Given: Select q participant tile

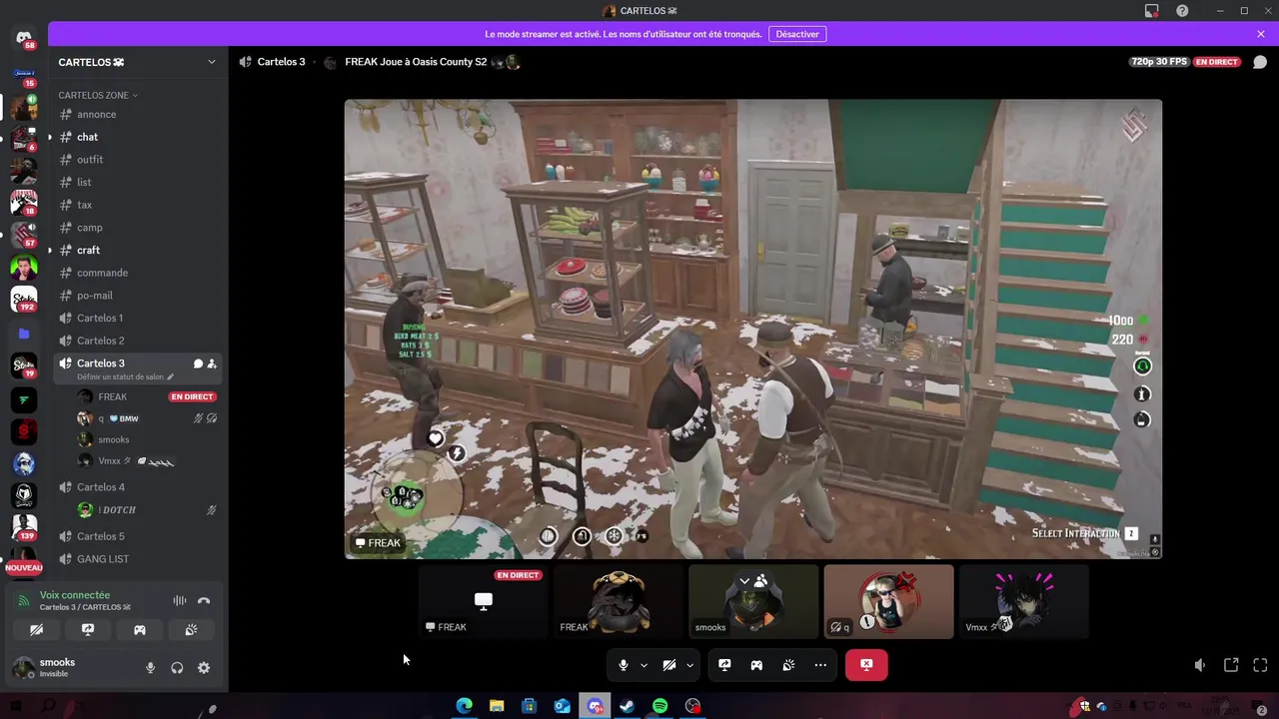Looking at the screenshot, I should [x=889, y=601].
